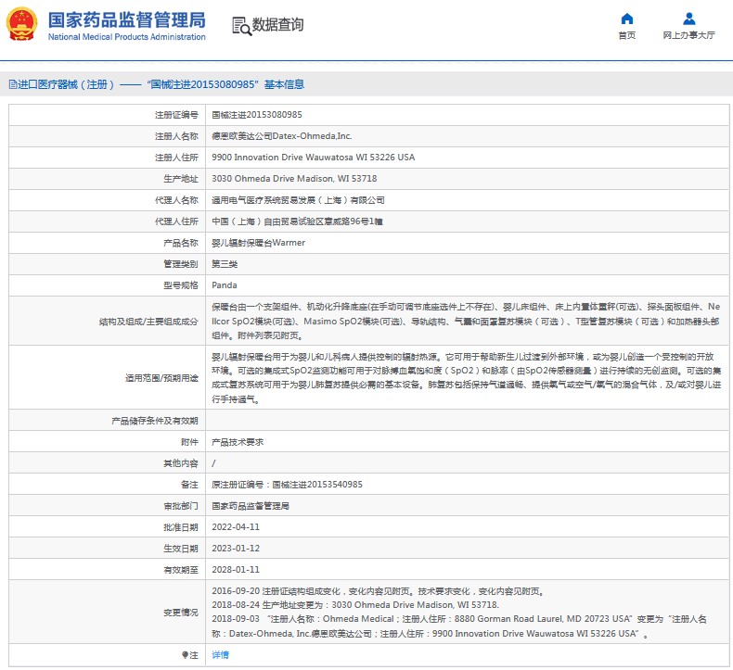Click the bullet icon beside 注

(x=186, y=655)
